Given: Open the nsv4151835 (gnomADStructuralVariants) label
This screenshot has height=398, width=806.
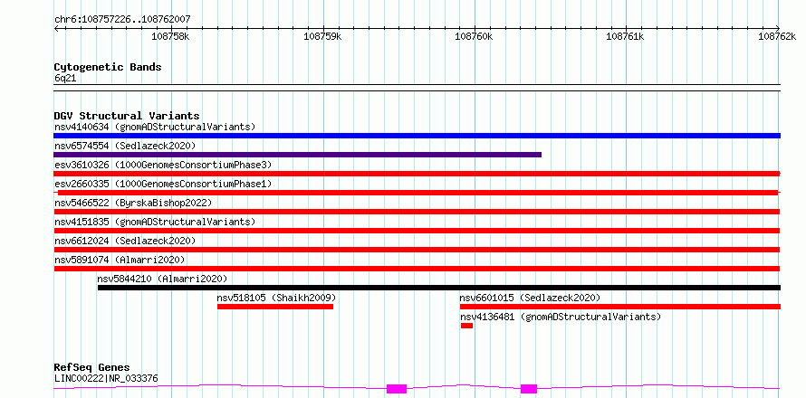Looking at the screenshot, I should click(155, 222).
